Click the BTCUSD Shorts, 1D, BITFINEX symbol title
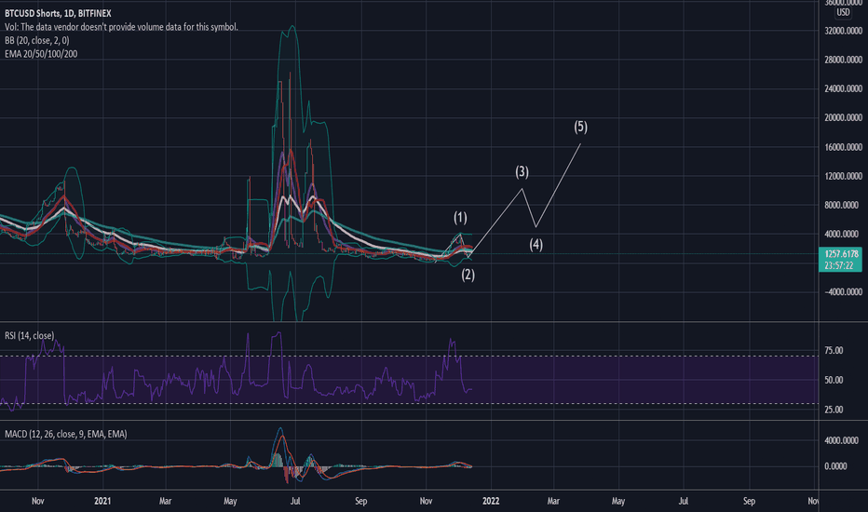Screen dimensions: 868x512 click(x=58, y=13)
